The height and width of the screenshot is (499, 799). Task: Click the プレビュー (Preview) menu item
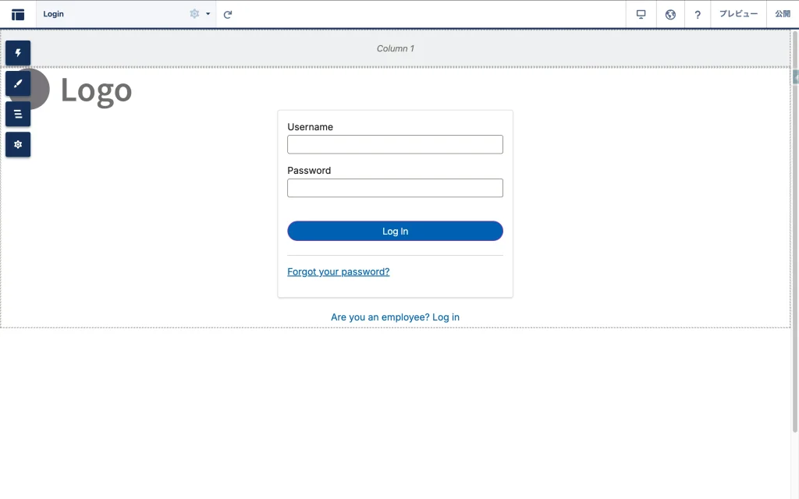point(738,14)
